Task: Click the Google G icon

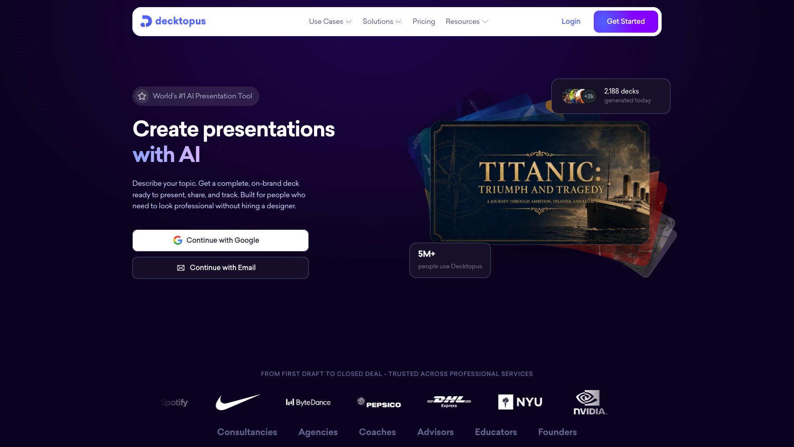Action: 178,240
